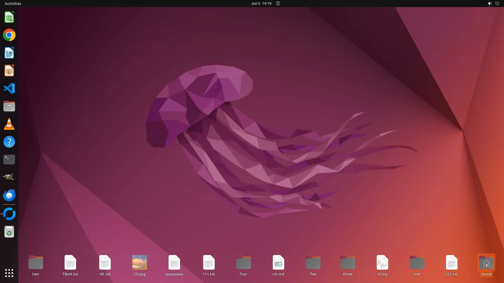The width and height of the screenshot is (504, 283).
Task: Launch Google Chrome from the dock
Action: point(9,35)
